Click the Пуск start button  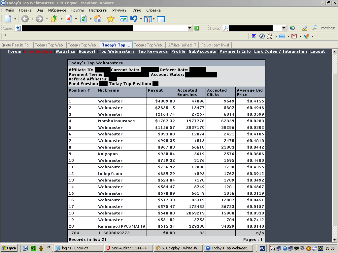coord(9,248)
